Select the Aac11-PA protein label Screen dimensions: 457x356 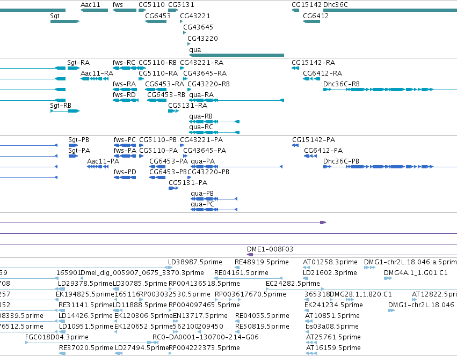pos(103,161)
